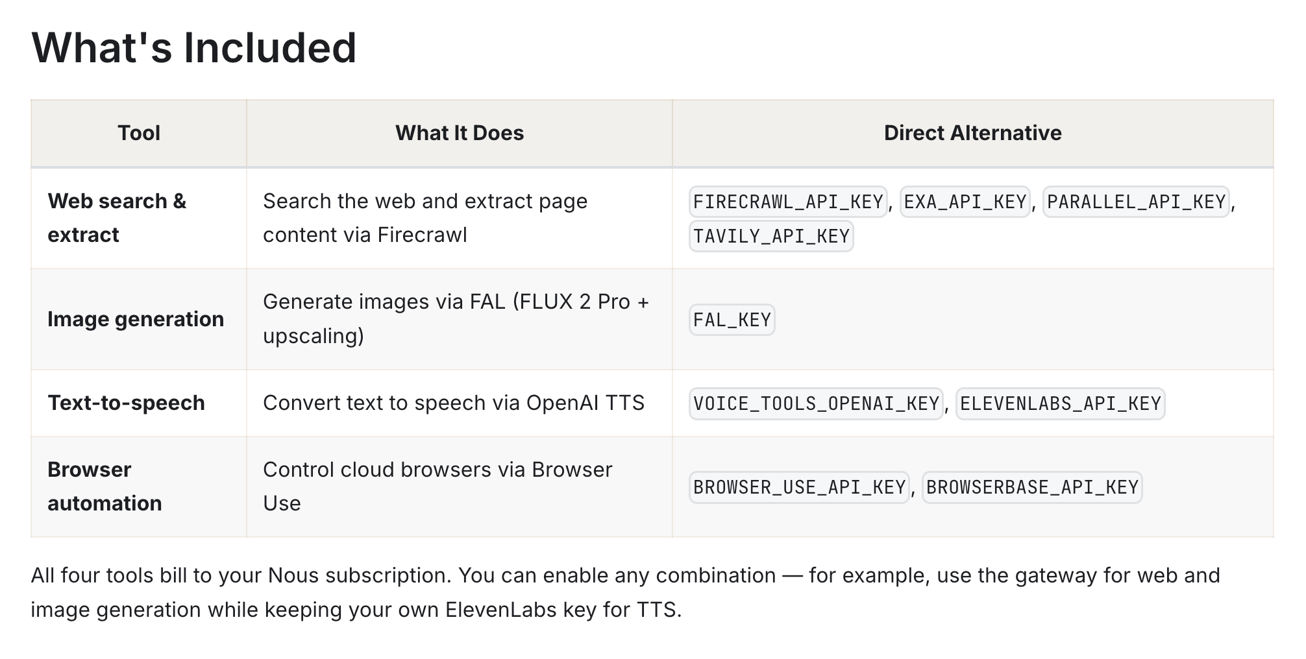Click the "Direct Alternative" column header
The image size is (1306, 659).
pos(972,133)
